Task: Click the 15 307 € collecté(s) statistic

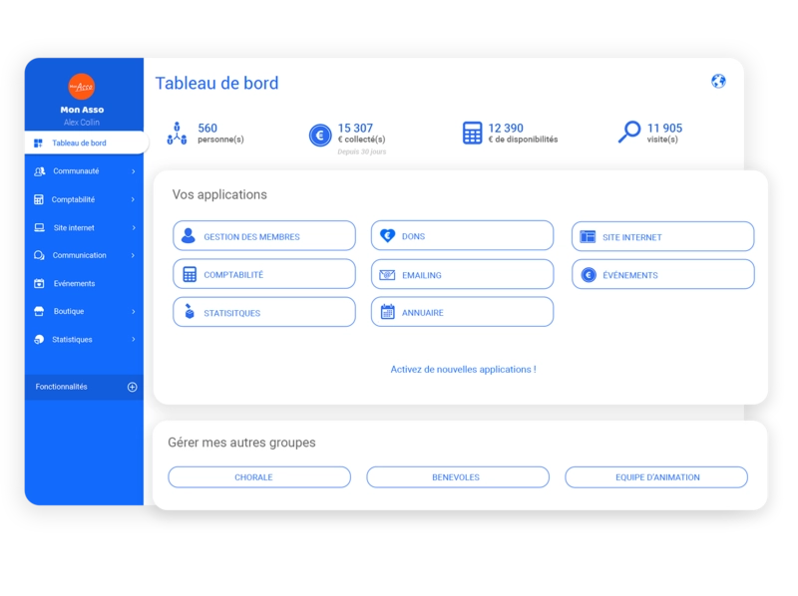Action: [x=361, y=133]
